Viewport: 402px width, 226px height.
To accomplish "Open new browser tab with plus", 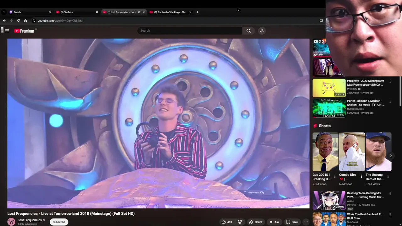I will pyautogui.click(x=197, y=12).
